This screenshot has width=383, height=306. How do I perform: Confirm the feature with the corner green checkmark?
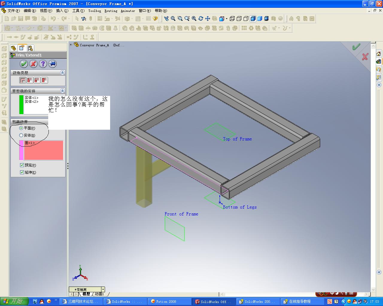tap(356, 47)
